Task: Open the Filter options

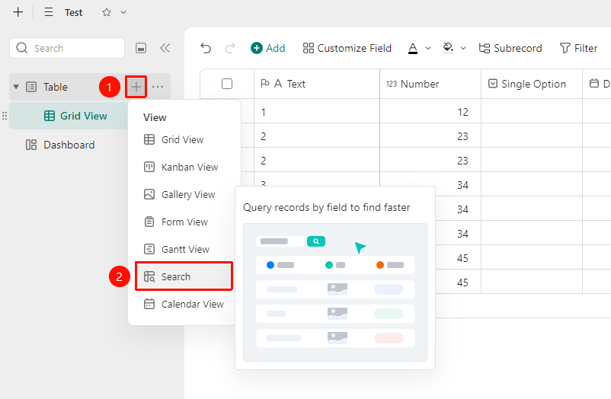Action: [579, 48]
